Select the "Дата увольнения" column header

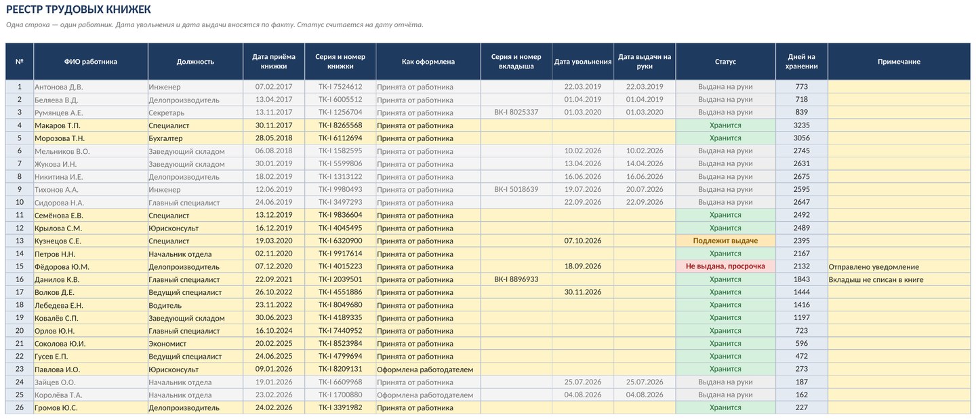(x=583, y=62)
